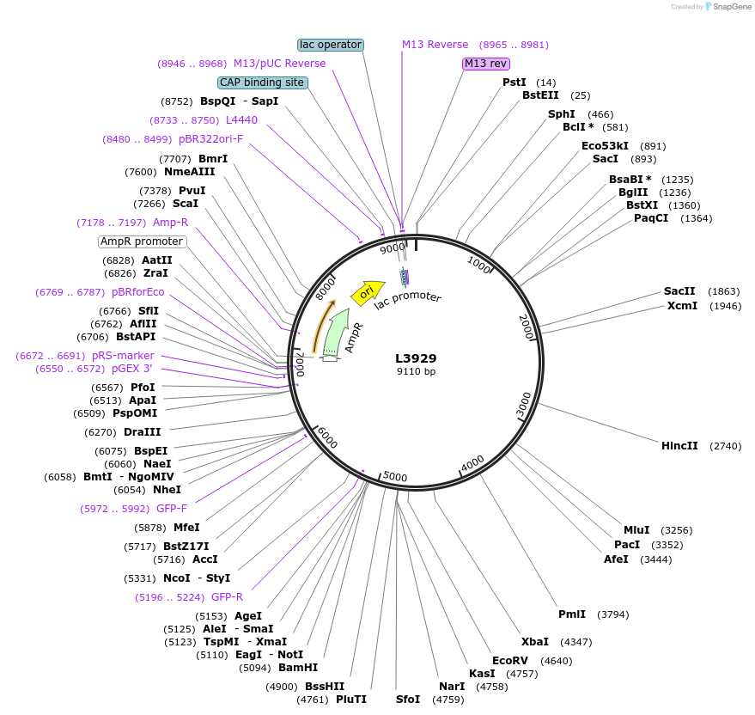Click the L3929 plasmid name in center
The height and width of the screenshot is (715, 755).
point(417,358)
